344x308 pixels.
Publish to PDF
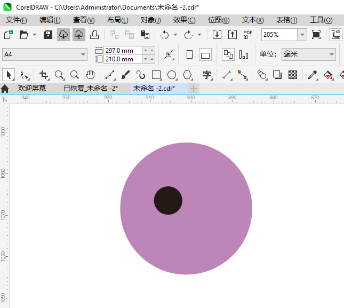247,35
